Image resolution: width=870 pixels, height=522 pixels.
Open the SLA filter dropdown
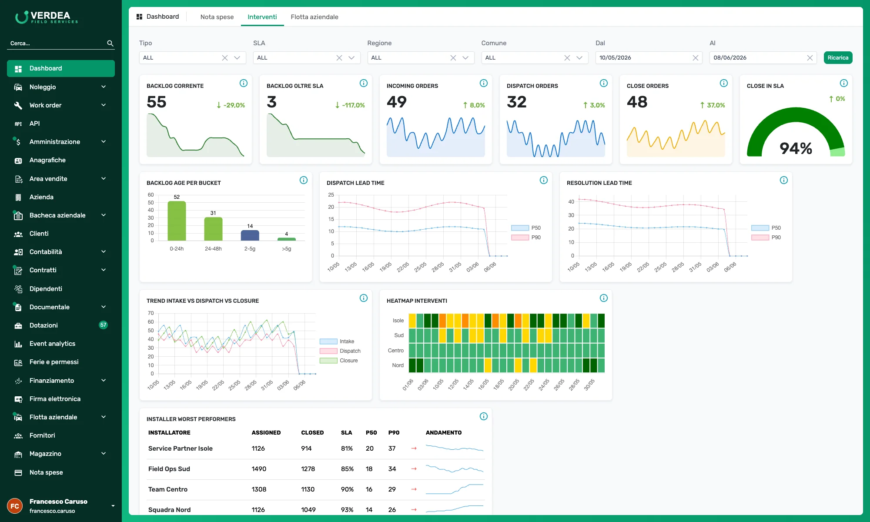pos(351,58)
